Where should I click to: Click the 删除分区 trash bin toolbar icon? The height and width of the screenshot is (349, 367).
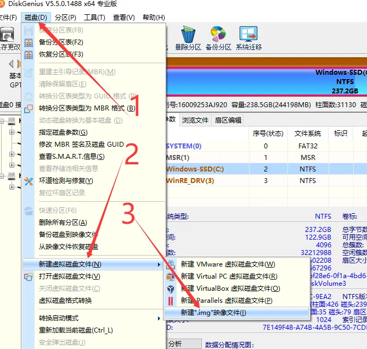(x=188, y=34)
